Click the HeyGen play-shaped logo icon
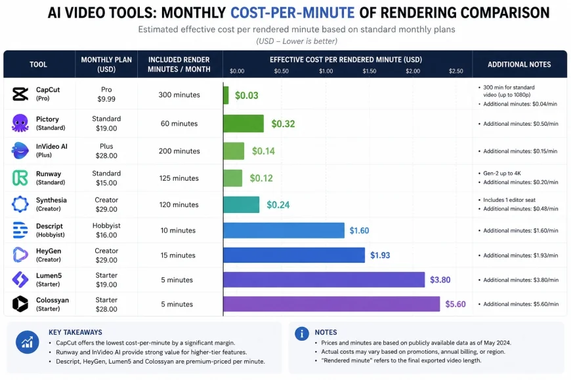 pos(20,255)
